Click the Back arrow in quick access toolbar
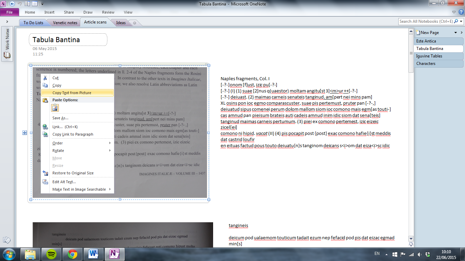Image resolution: width=465 pixels, height=261 pixels. [12, 4]
